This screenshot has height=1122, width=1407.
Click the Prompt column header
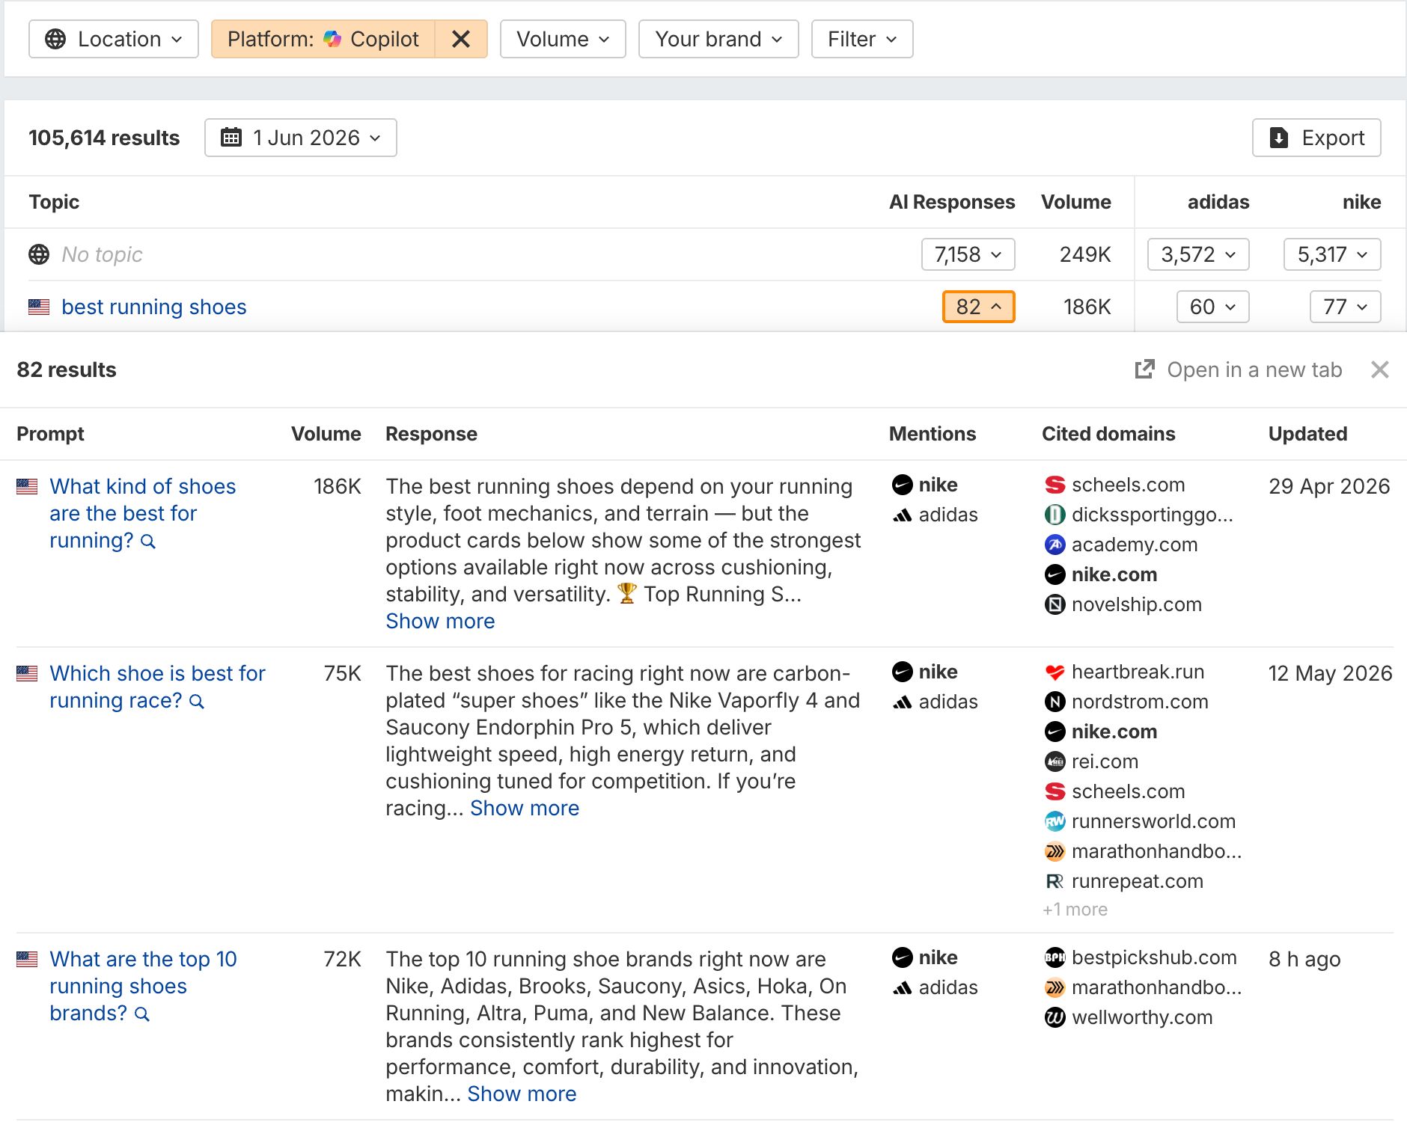(x=50, y=434)
